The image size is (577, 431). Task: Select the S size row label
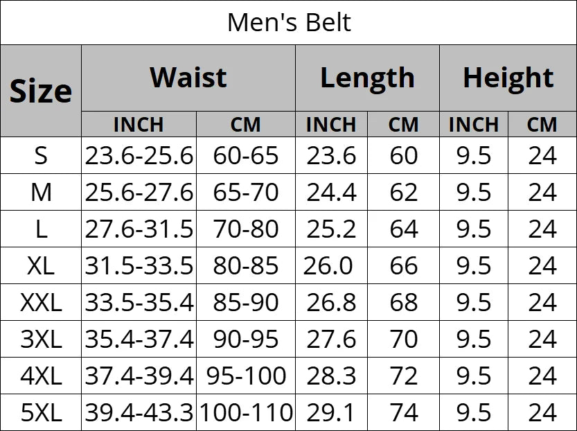(x=41, y=156)
